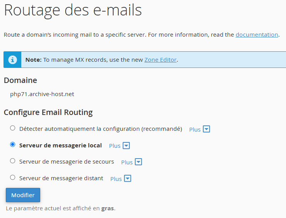
Task: Select Détecter automatiquement la configuration radio
Action: pyautogui.click(x=13, y=128)
